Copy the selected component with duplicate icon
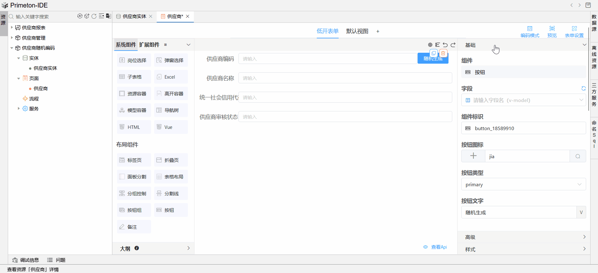Screen dimensions: 598x273 [x=434, y=53]
